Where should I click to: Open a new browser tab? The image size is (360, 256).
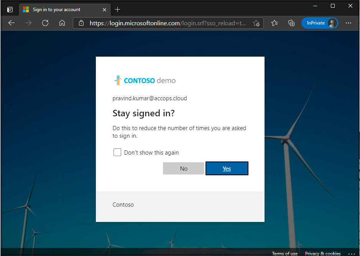118,9
